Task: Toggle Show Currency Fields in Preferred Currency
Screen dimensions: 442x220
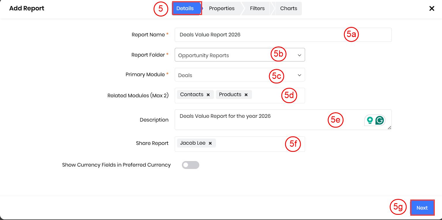Action: pyautogui.click(x=191, y=165)
